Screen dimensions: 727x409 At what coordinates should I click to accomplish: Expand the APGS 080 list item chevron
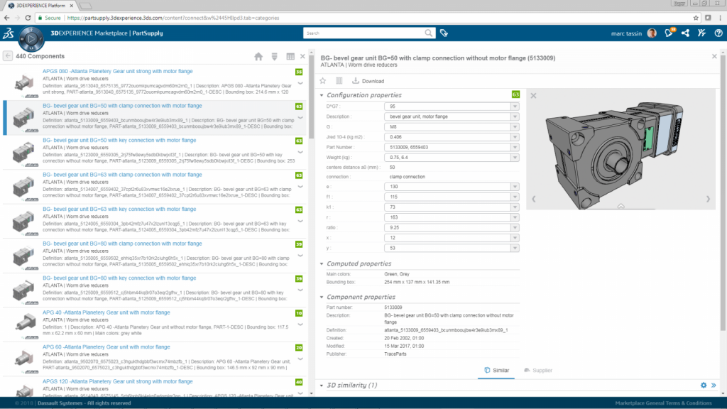300,82
